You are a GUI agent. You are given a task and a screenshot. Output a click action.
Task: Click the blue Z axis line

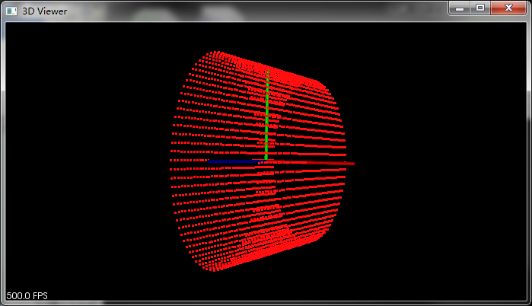click(x=236, y=161)
